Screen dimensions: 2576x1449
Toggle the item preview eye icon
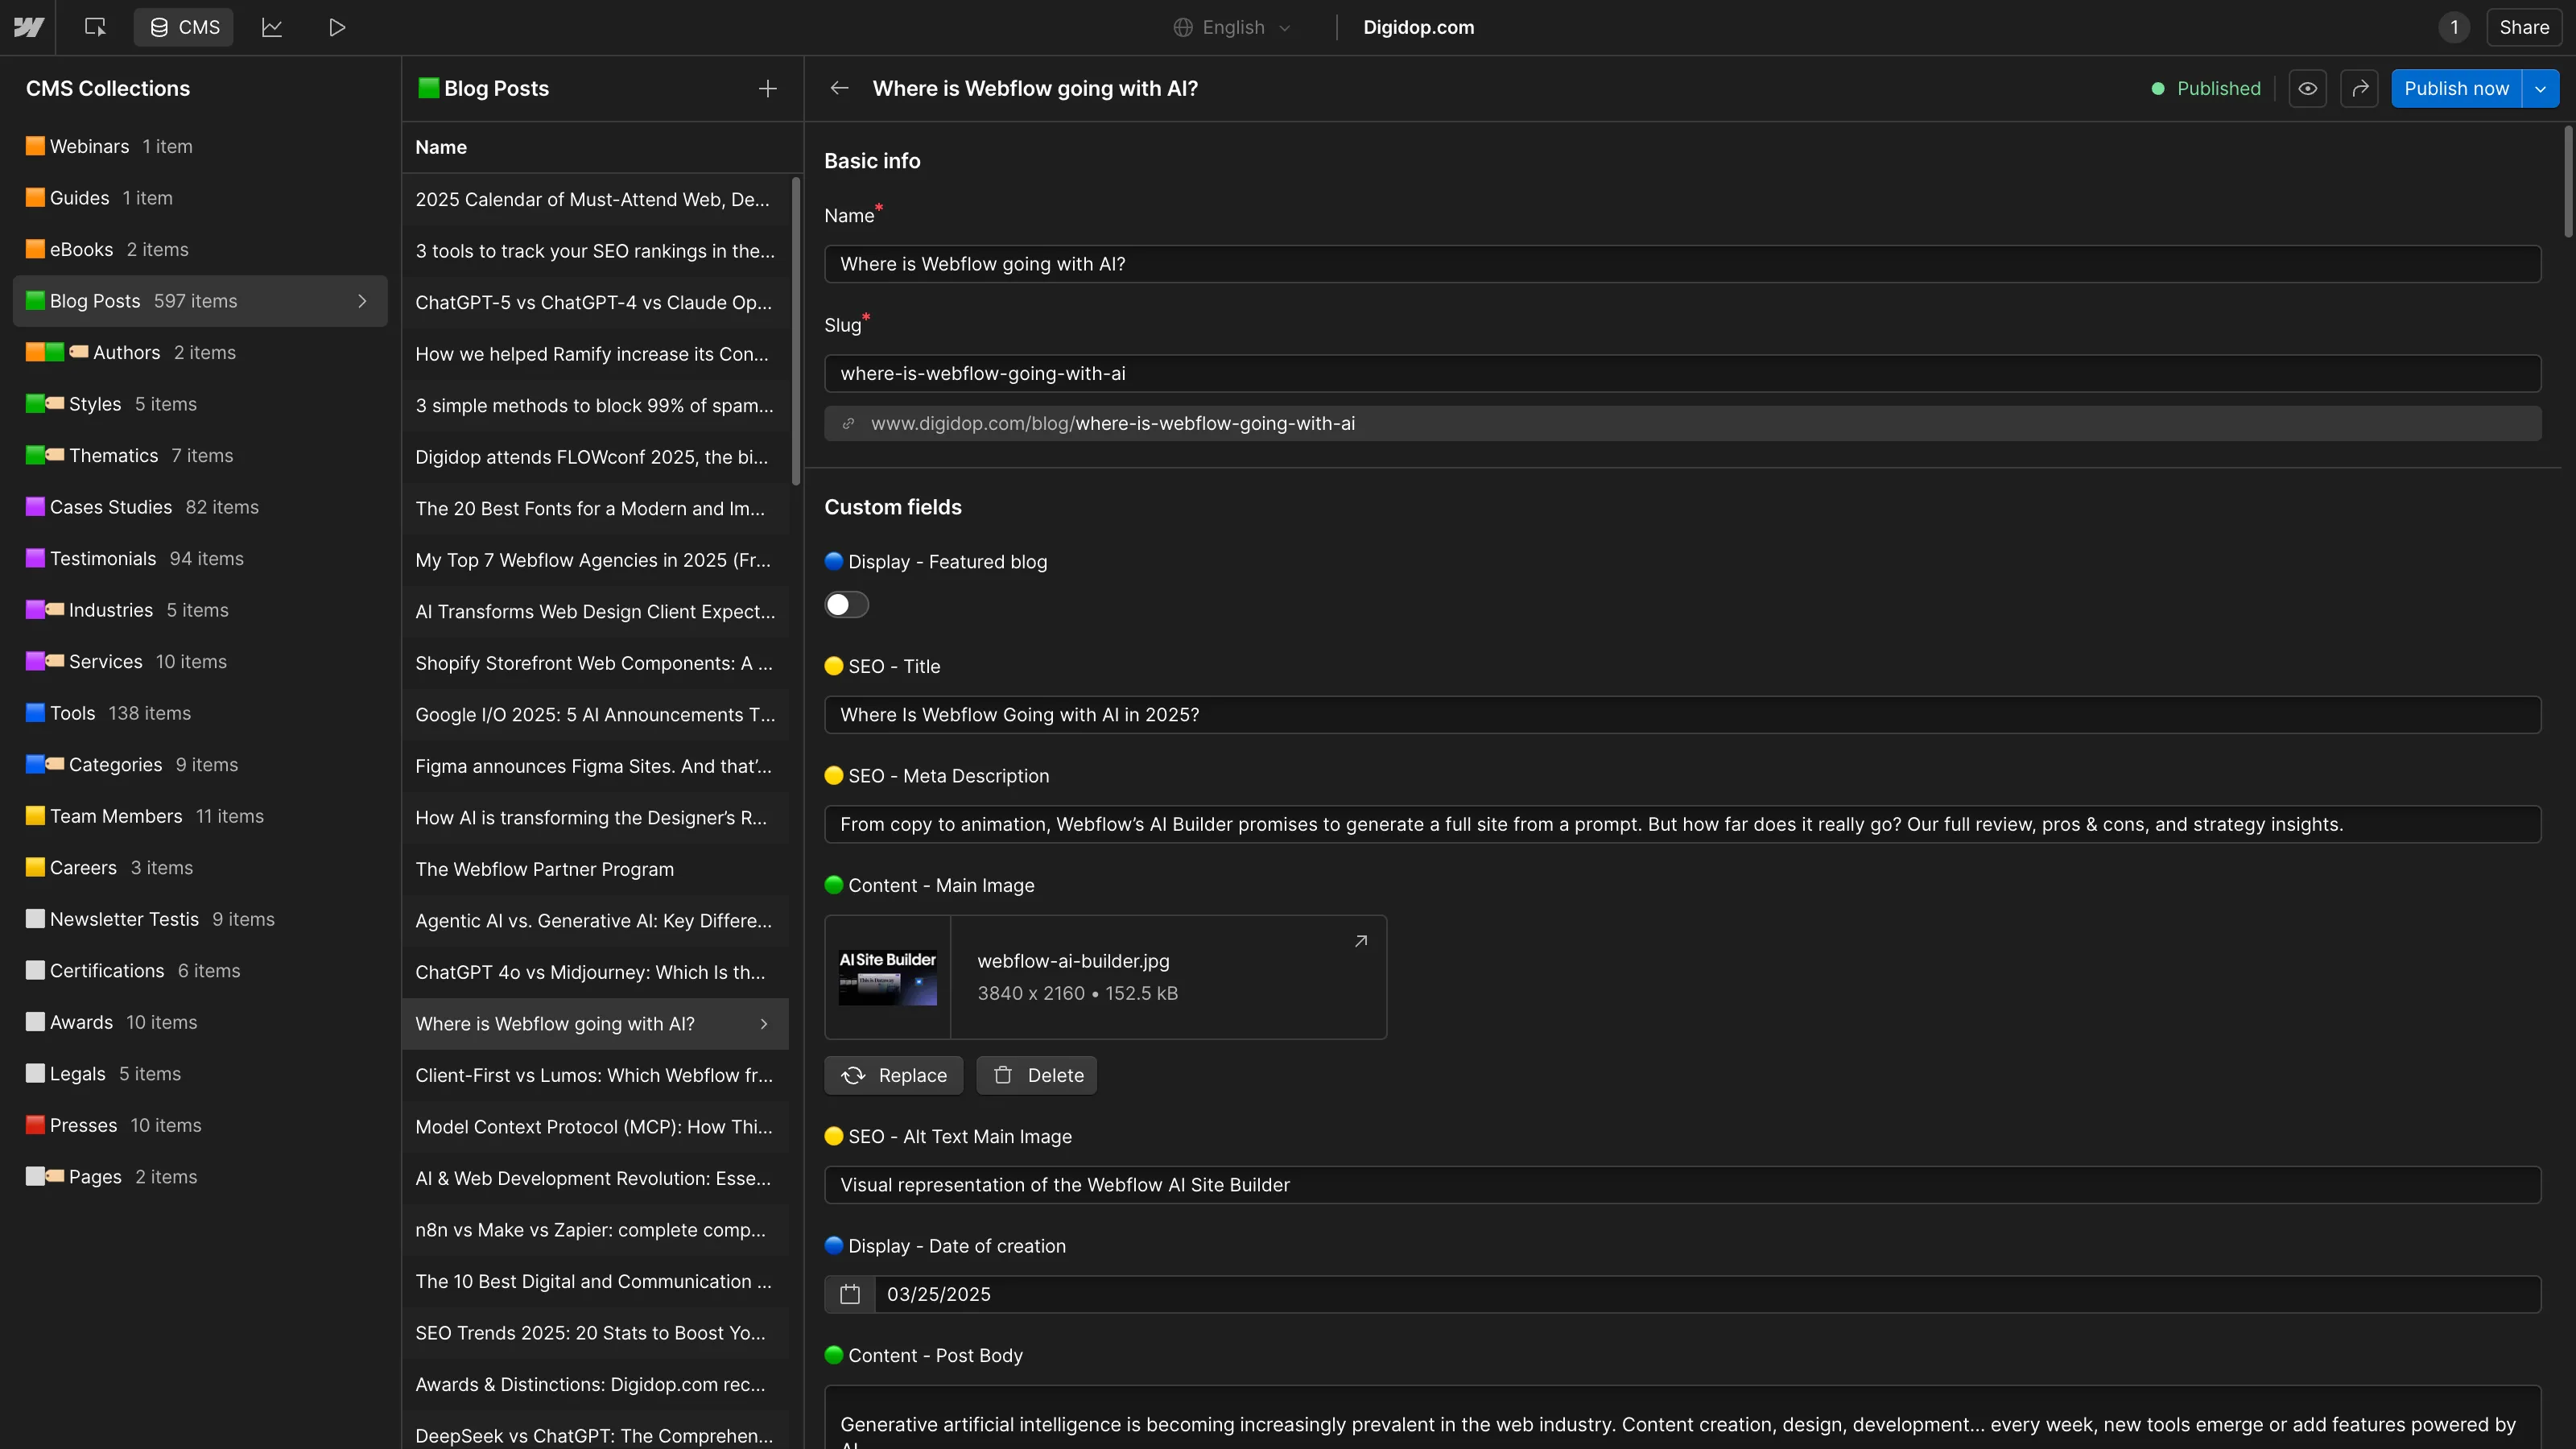pyautogui.click(x=2307, y=88)
